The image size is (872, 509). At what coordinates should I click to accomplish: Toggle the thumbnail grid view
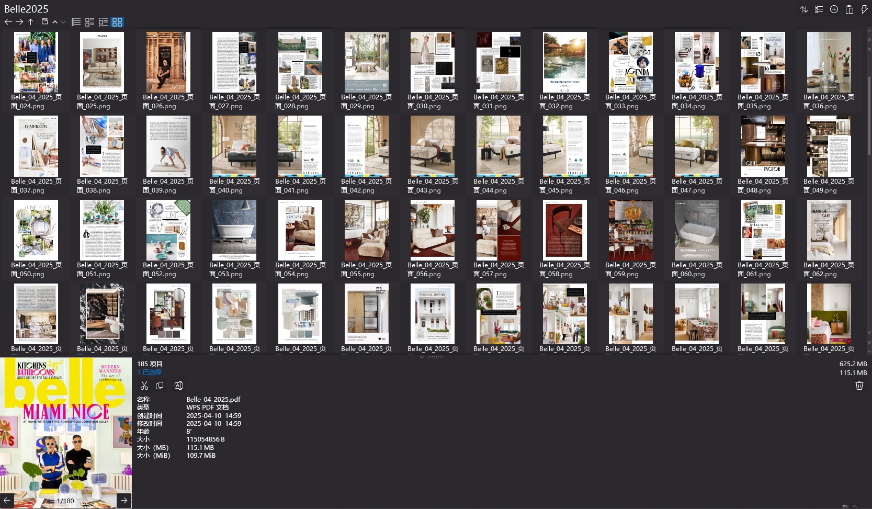click(x=117, y=22)
